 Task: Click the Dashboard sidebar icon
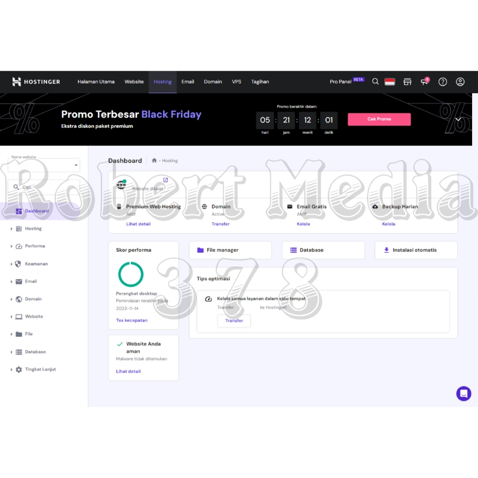pyautogui.click(x=19, y=211)
